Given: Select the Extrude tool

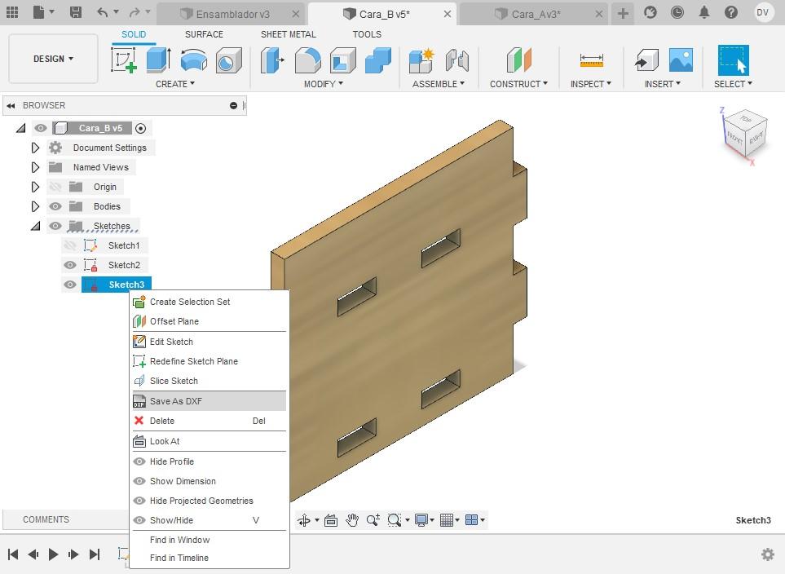Looking at the screenshot, I should pos(159,60).
